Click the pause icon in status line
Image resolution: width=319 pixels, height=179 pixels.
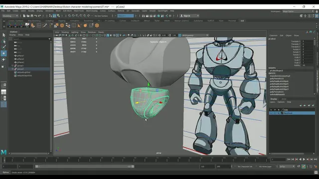click(x=170, y=16)
